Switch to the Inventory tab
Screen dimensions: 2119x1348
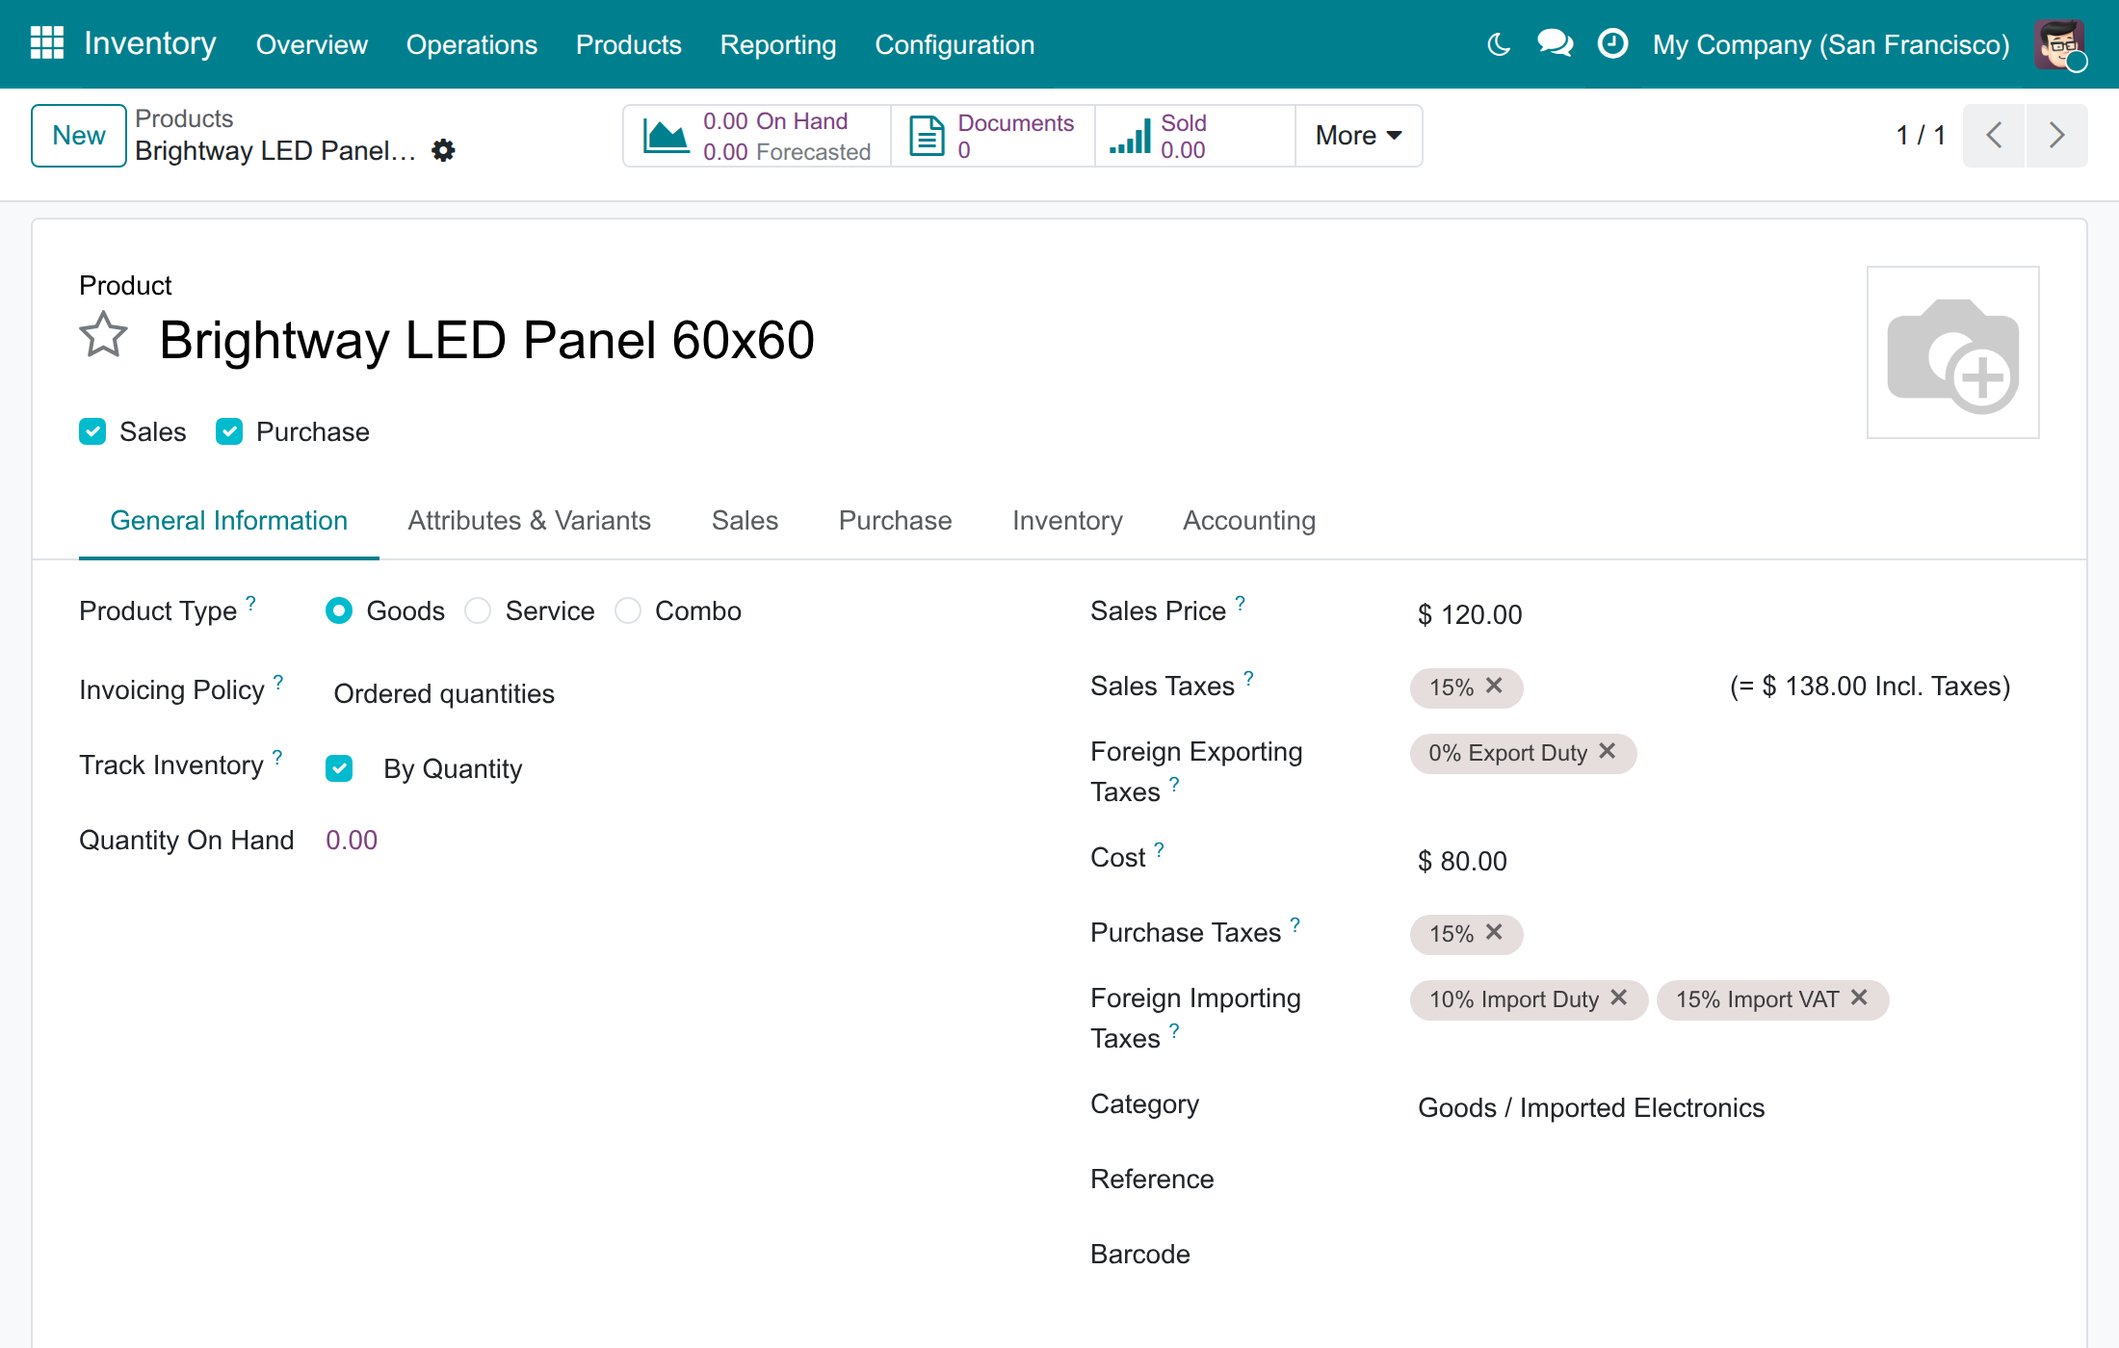(1067, 520)
